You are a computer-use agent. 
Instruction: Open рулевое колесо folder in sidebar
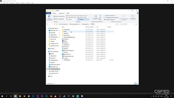(x=54, y=46)
